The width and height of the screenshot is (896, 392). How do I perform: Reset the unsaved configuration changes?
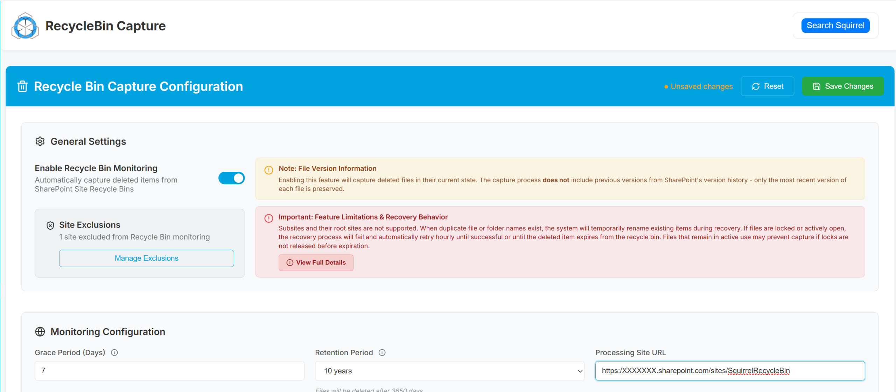[767, 86]
